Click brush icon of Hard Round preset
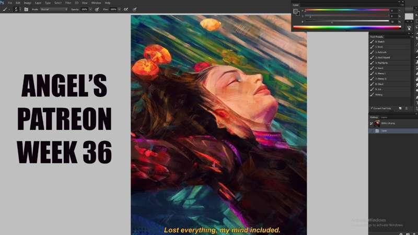 pyautogui.click(x=372, y=57)
